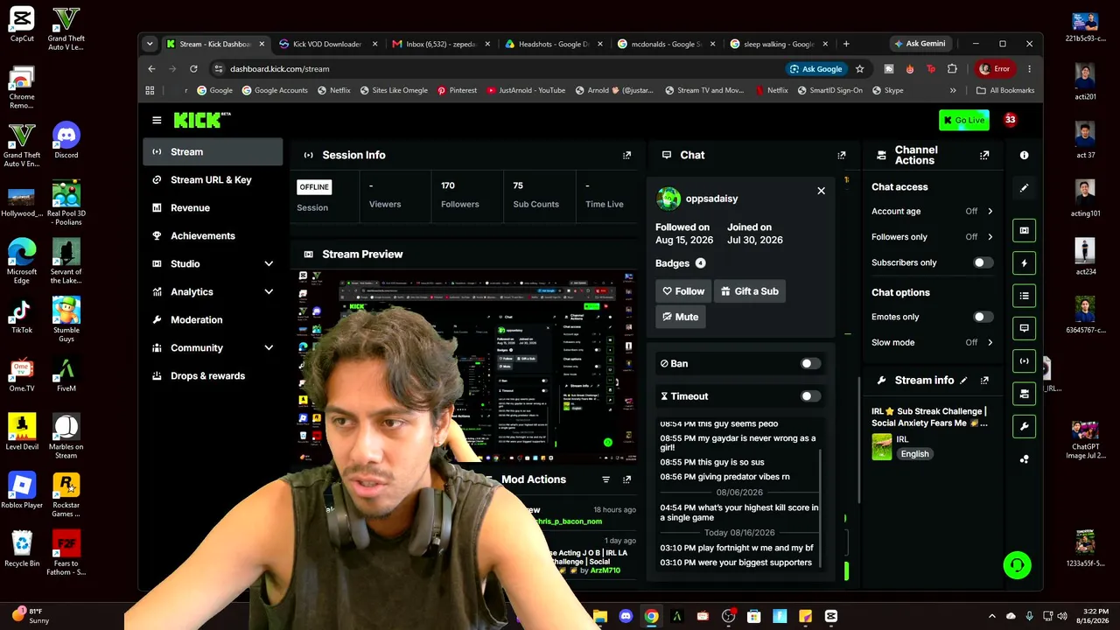Follow user oppsadaisy
This screenshot has height=630, width=1120.
pyautogui.click(x=682, y=291)
